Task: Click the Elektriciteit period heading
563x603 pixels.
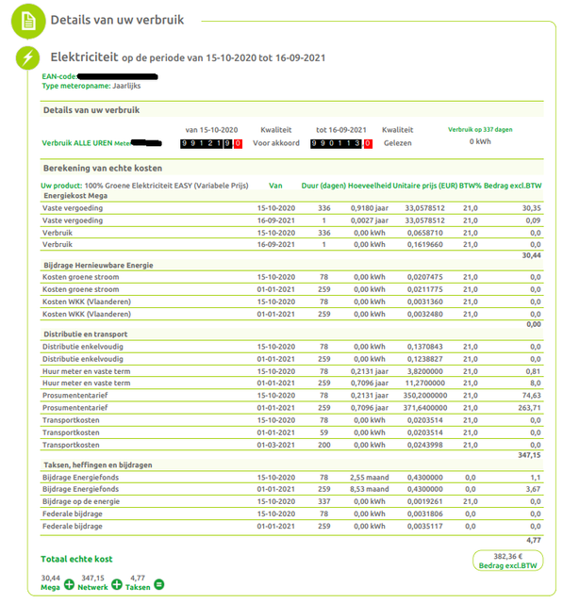Action: tap(188, 57)
